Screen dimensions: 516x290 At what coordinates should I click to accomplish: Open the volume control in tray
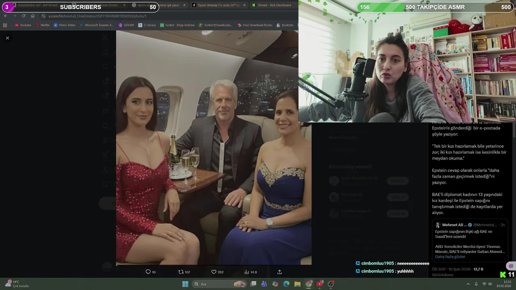490,284
